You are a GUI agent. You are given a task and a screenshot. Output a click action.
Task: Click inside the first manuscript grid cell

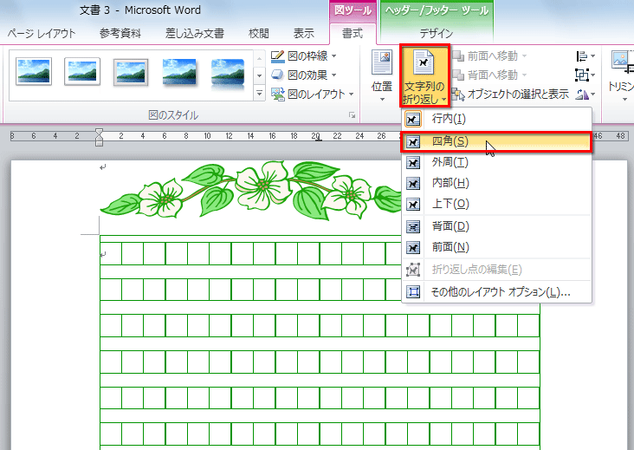(x=111, y=254)
